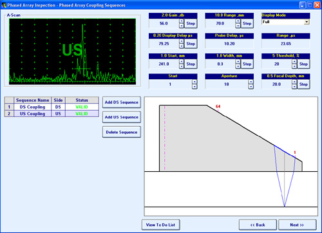Select the US Coupling sequence row
The width and height of the screenshot is (322, 233).
click(52, 113)
